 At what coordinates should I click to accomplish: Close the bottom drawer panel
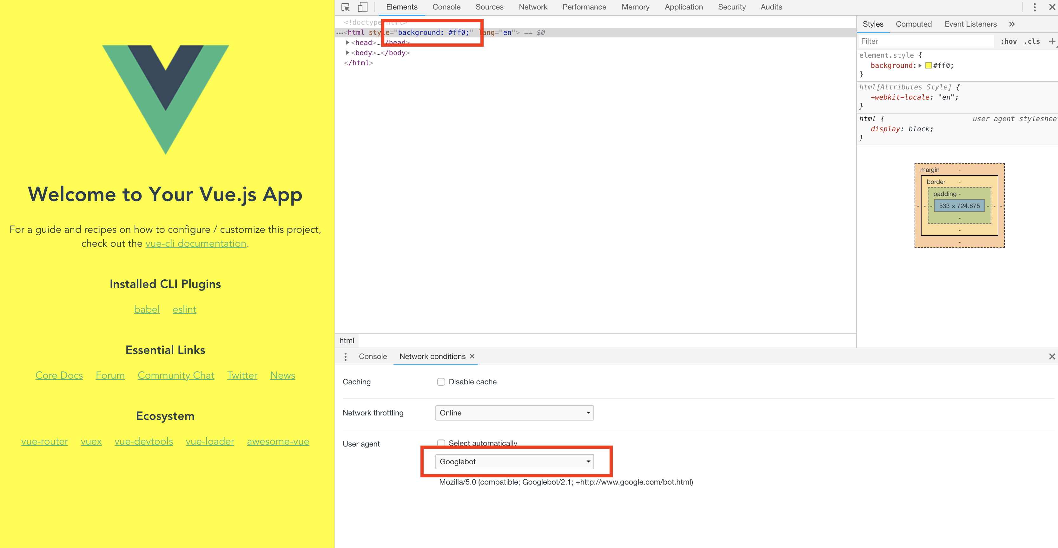(1052, 356)
